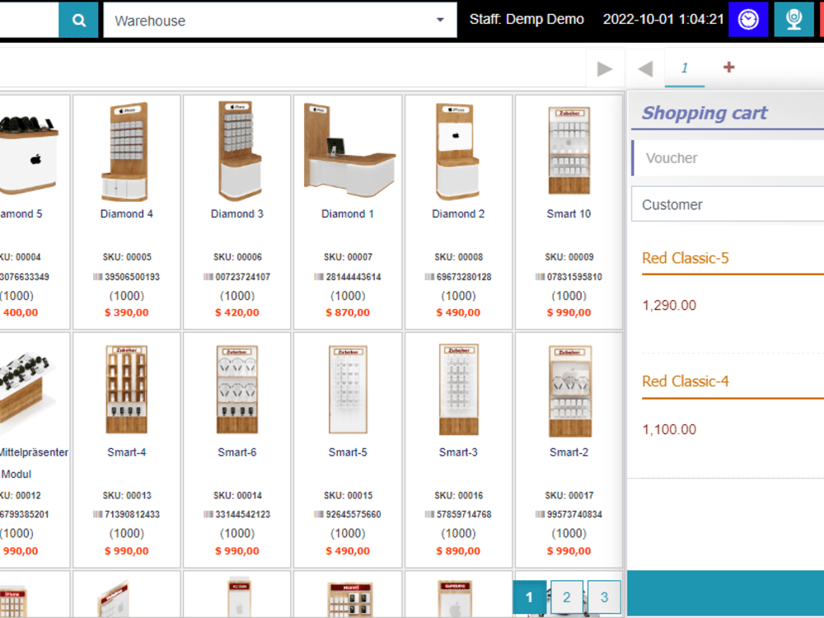Select Red Classic-4 cart item

[686, 381]
